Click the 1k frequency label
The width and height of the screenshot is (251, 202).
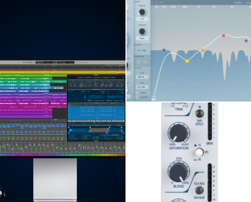199,7
